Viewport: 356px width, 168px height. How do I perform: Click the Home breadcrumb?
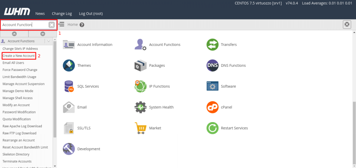point(73,24)
